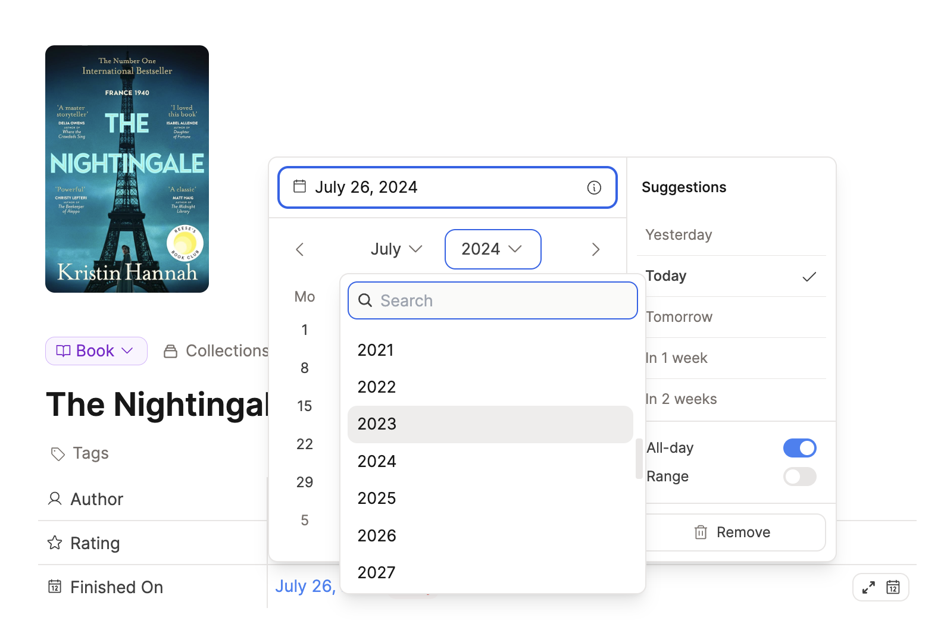Go to next month with right arrow
944x633 pixels.
tap(595, 249)
